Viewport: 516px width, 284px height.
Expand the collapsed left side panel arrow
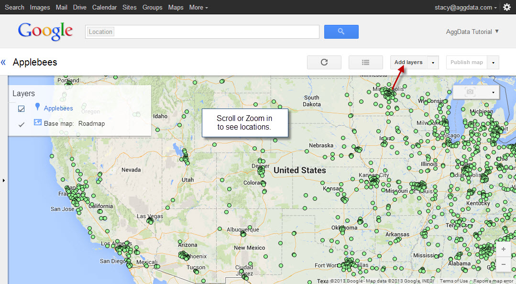[x=4, y=180]
